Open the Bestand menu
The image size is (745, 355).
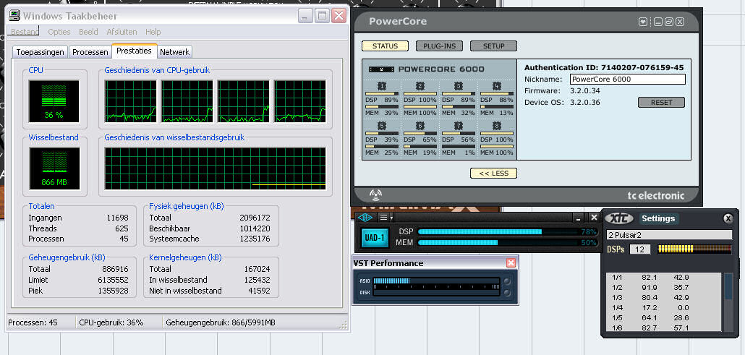click(25, 32)
